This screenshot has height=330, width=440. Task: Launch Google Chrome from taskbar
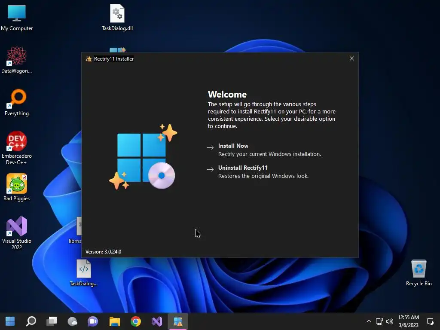pos(135,321)
